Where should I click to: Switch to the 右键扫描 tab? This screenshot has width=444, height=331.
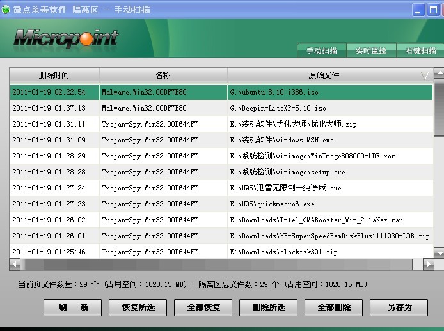(420, 50)
